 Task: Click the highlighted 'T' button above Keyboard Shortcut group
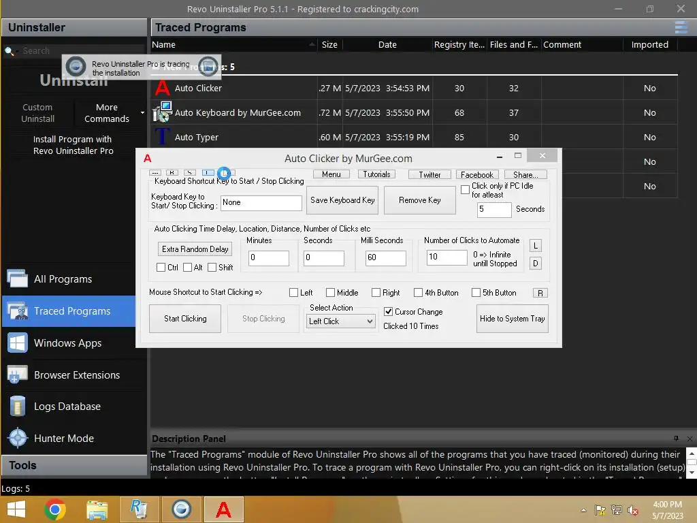[208, 172]
